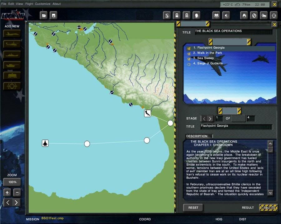Add a new helicopter group
The height and width of the screenshot is (224, 281).
[x=12, y=44]
